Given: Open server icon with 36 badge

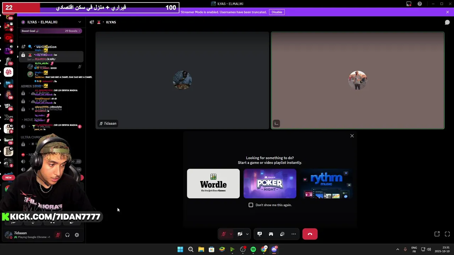Looking at the screenshot, I should tap(9, 106).
